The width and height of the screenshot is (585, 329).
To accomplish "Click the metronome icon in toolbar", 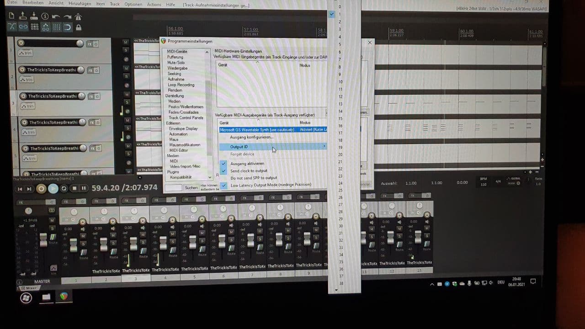I will click(78, 16).
